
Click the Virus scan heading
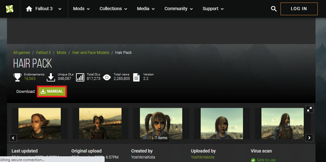(261, 151)
